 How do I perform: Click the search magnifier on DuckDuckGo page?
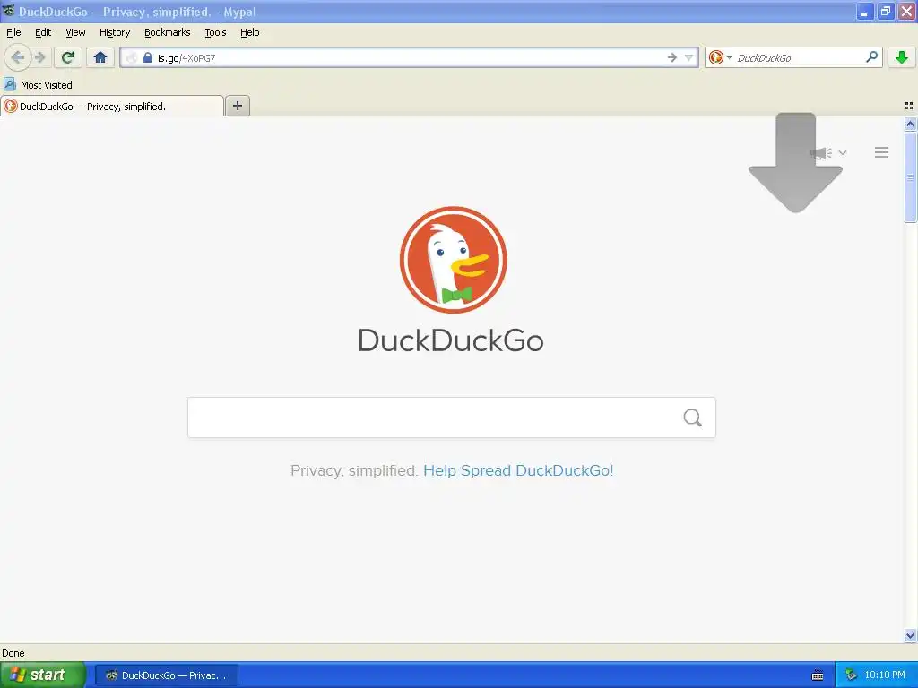click(693, 417)
